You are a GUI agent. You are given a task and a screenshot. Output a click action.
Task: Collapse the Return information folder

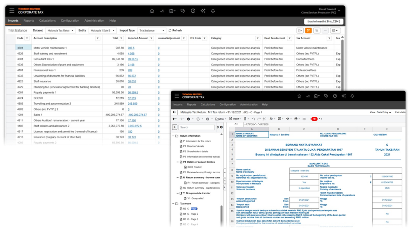pos(174,136)
